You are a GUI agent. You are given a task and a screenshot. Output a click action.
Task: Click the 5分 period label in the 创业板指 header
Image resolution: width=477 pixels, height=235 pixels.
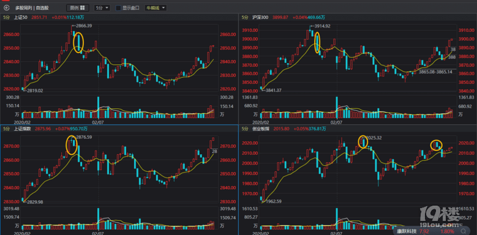pos(245,129)
